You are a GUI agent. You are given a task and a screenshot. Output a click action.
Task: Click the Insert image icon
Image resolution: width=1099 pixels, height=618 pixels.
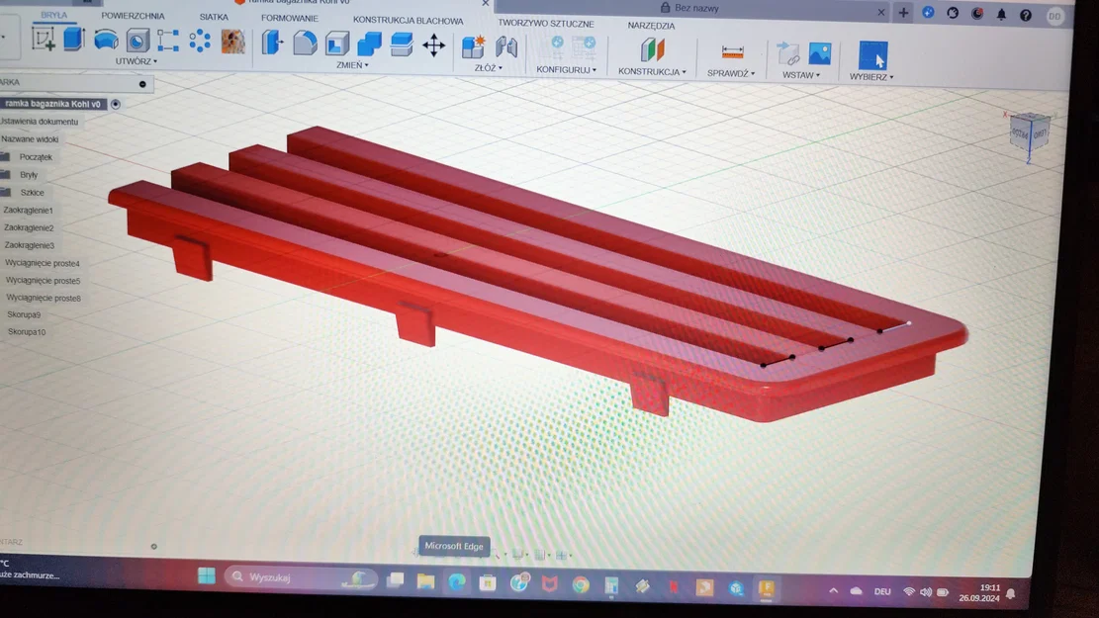(819, 54)
